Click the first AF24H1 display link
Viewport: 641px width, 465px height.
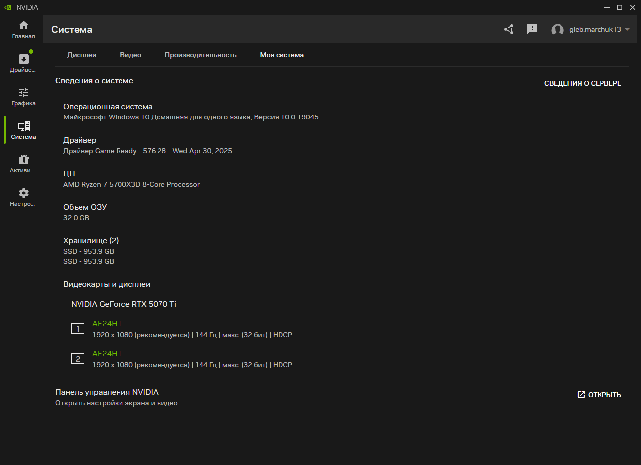click(107, 324)
